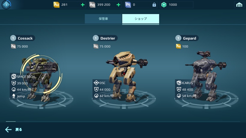The height and width of the screenshot is (138, 246).
Task: Open the player level 3 badge
Action: pos(6,5)
